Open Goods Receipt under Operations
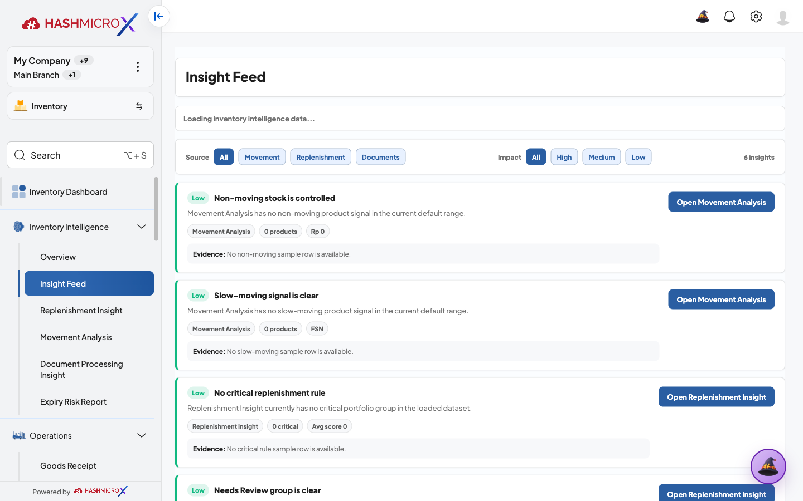 (x=89, y=465)
